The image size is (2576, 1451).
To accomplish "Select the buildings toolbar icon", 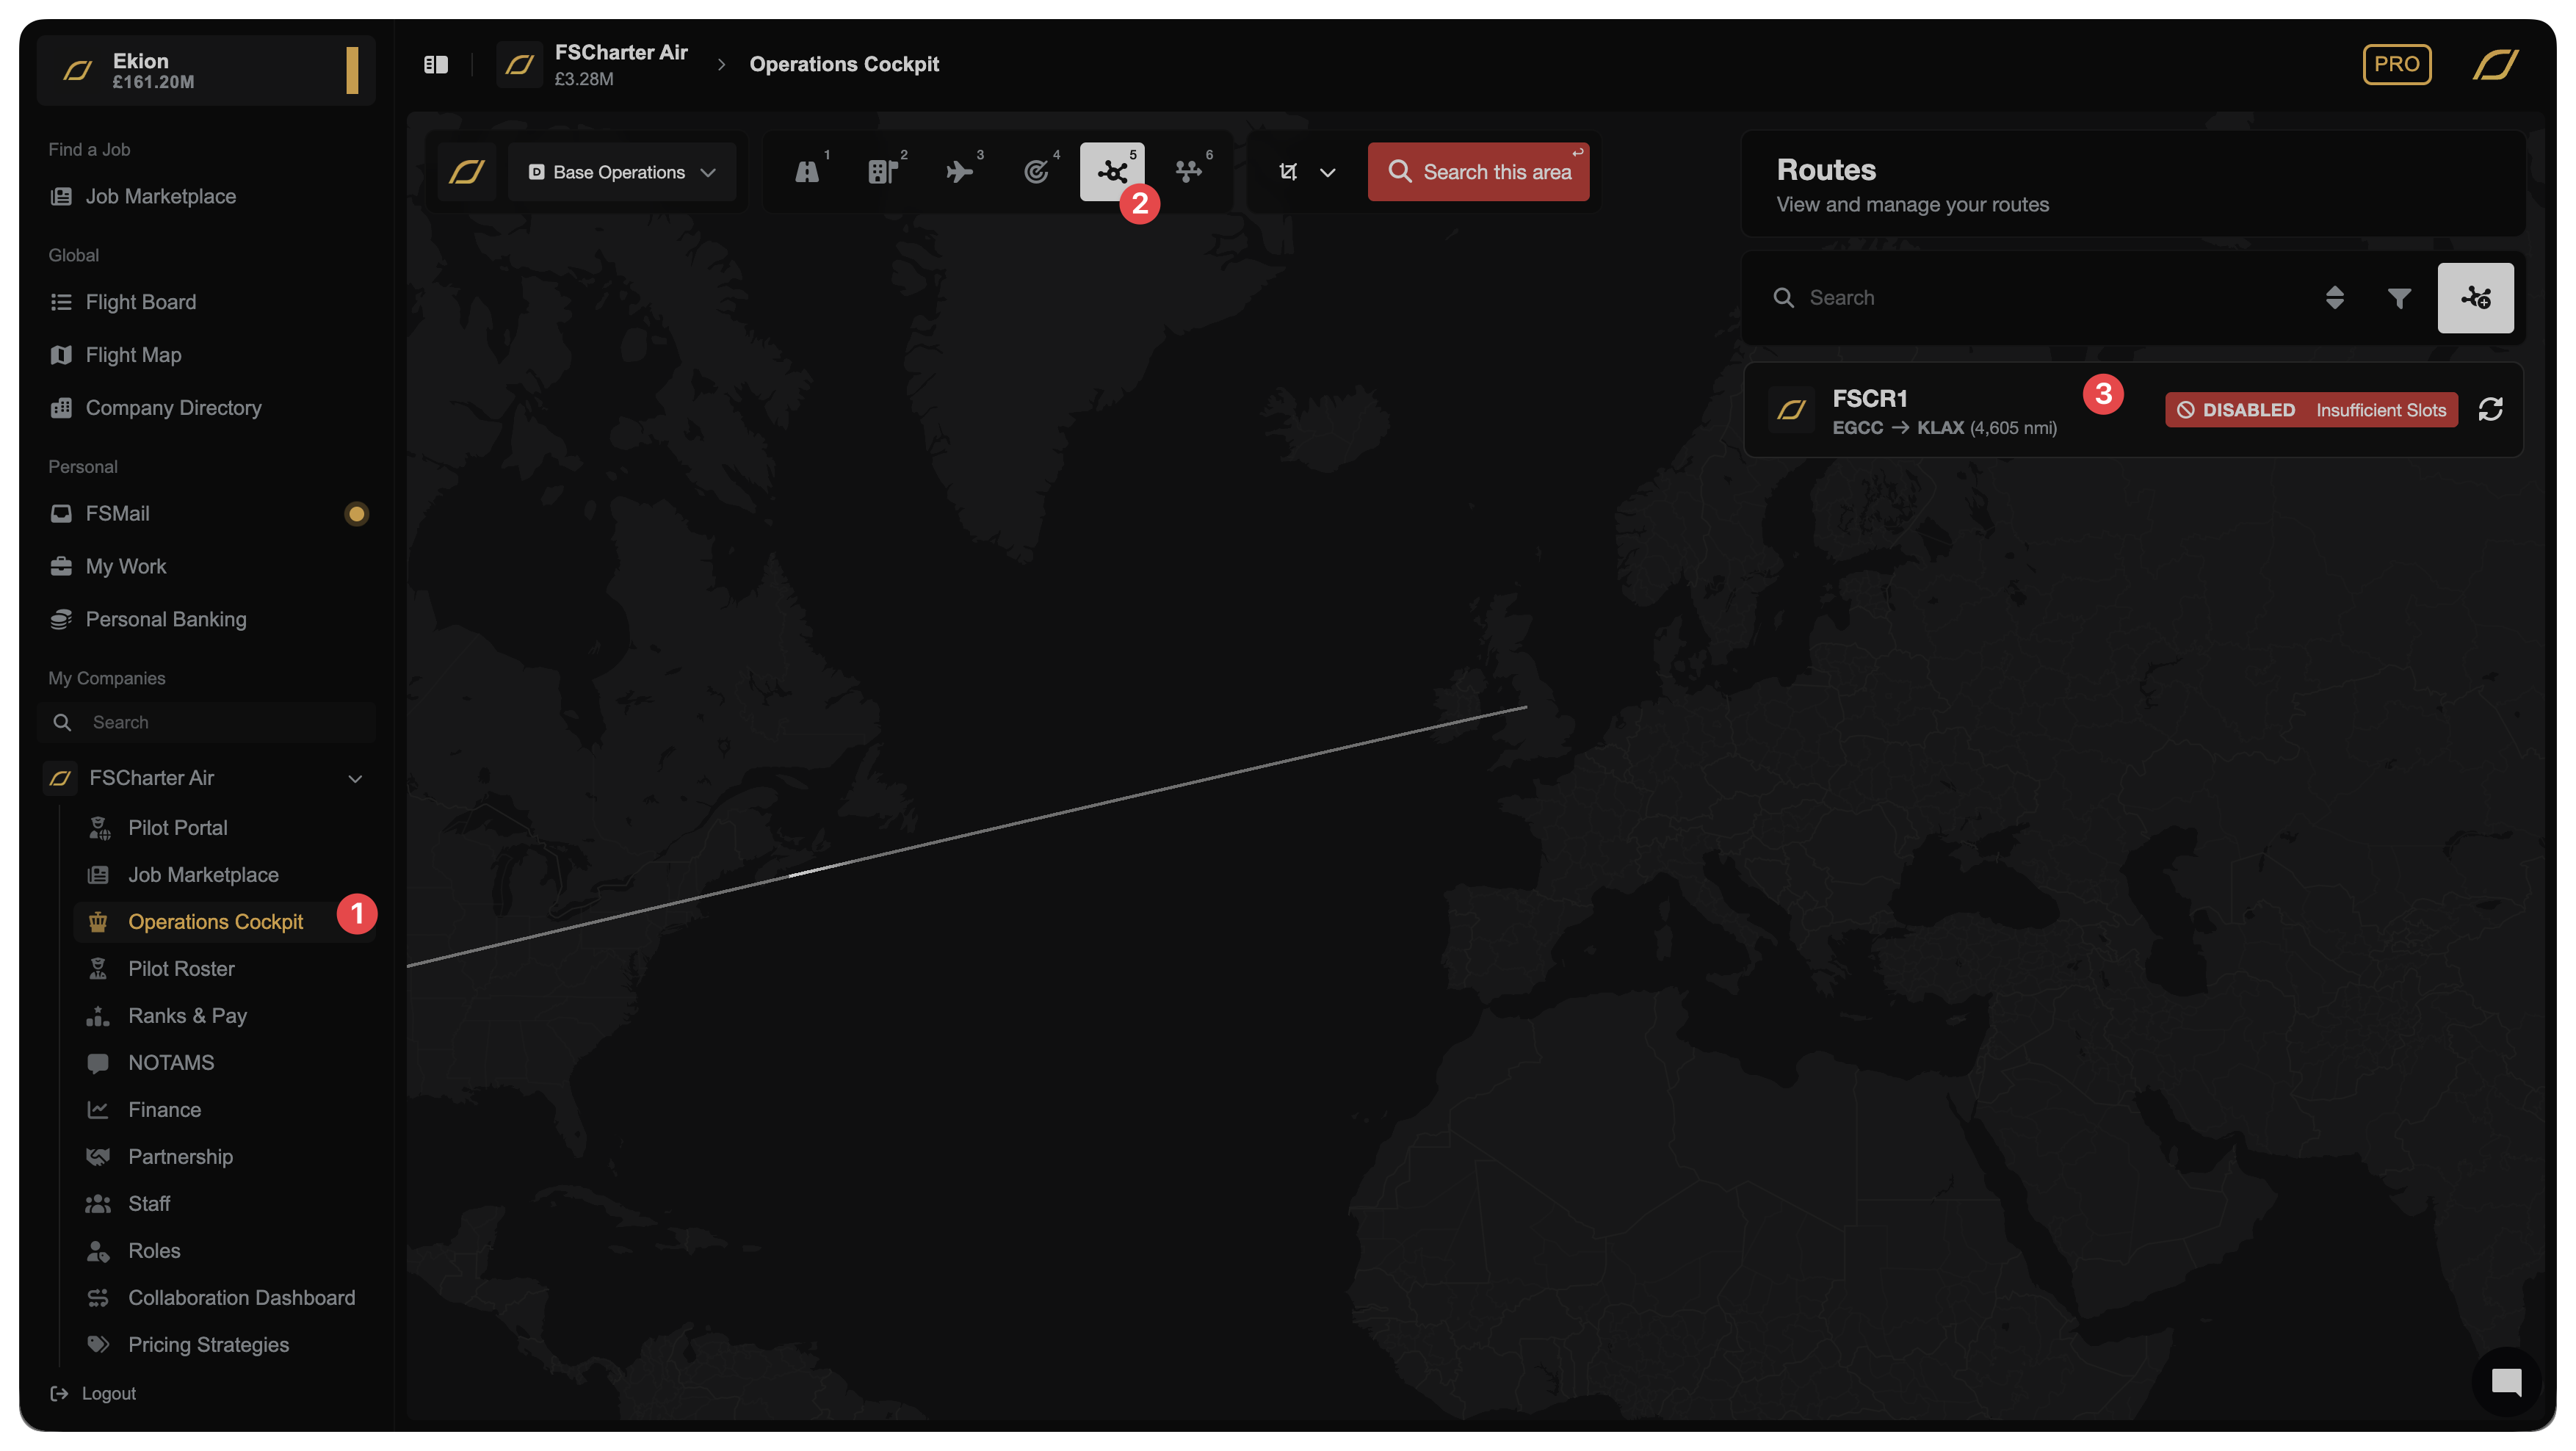I will click(883, 172).
